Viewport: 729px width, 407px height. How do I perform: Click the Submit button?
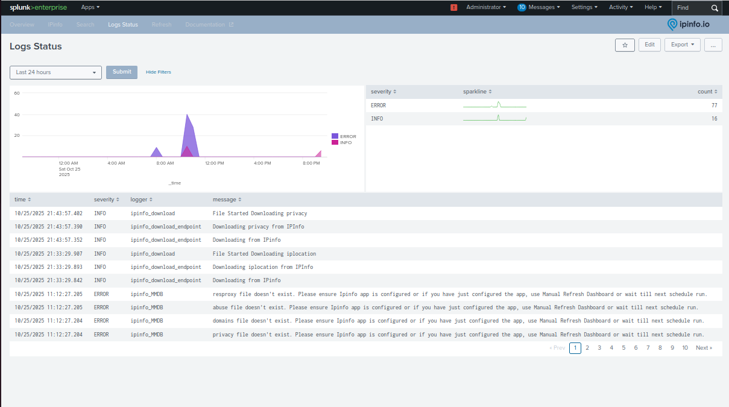coord(121,72)
